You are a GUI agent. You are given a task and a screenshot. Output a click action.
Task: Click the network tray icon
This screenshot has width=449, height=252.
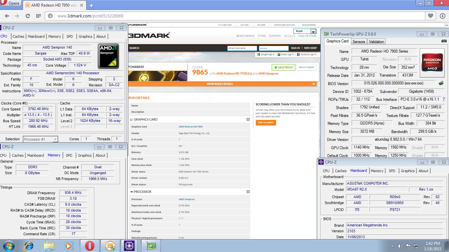pyautogui.click(x=416, y=246)
